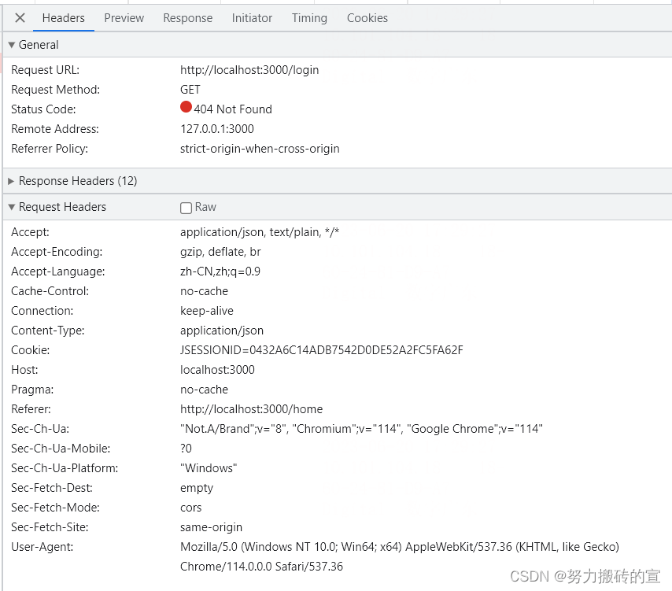The height and width of the screenshot is (591, 672).
Task: Click the Referrer Policy value
Action: (x=260, y=149)
